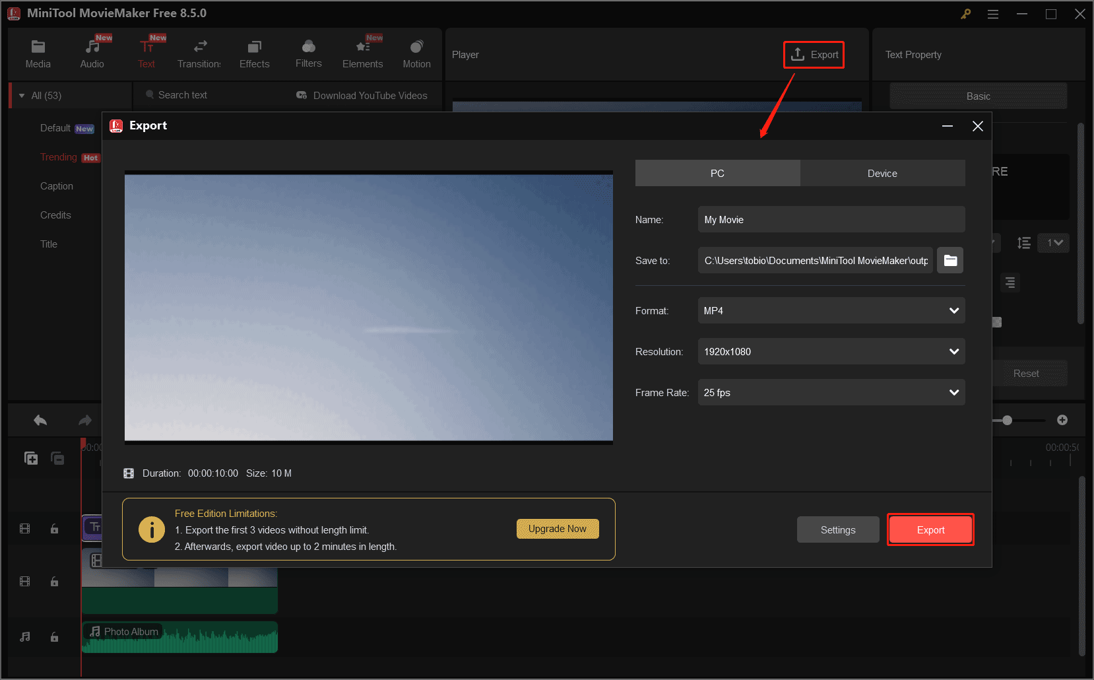The height and width of the screenshot is (680, 1094).
Task: Select the Filters icon
Action: pos(308,51)
